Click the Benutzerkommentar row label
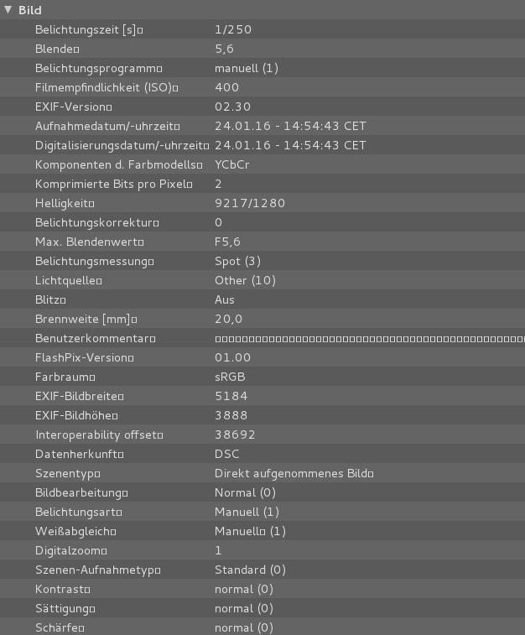 [x=95, y=338]
